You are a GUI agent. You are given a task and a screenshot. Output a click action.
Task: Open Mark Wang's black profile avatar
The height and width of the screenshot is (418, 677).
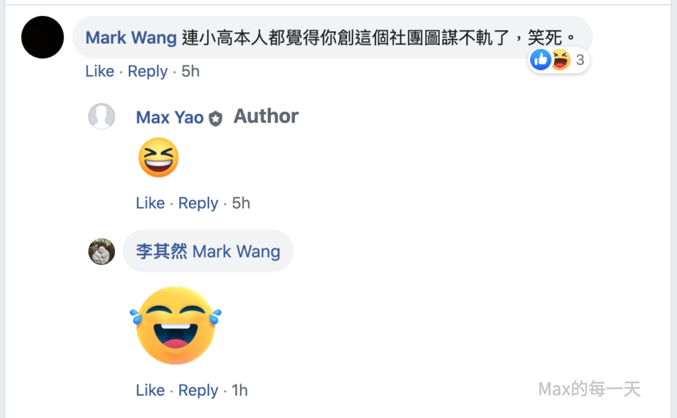[42, 37]
